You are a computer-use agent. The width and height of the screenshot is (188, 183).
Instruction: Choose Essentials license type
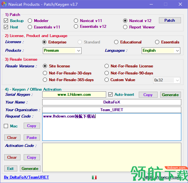157,42
